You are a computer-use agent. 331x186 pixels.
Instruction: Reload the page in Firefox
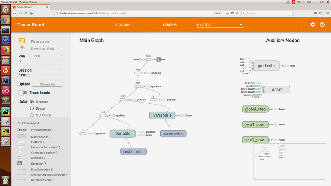tap(26, 13)
